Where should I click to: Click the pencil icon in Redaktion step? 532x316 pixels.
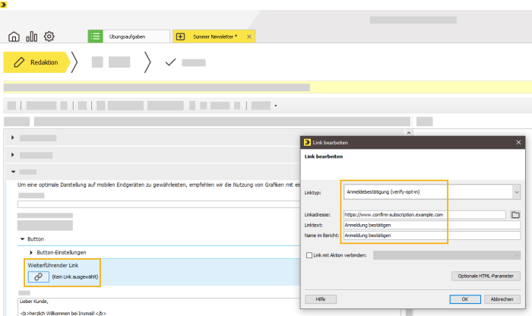point(19,62)
